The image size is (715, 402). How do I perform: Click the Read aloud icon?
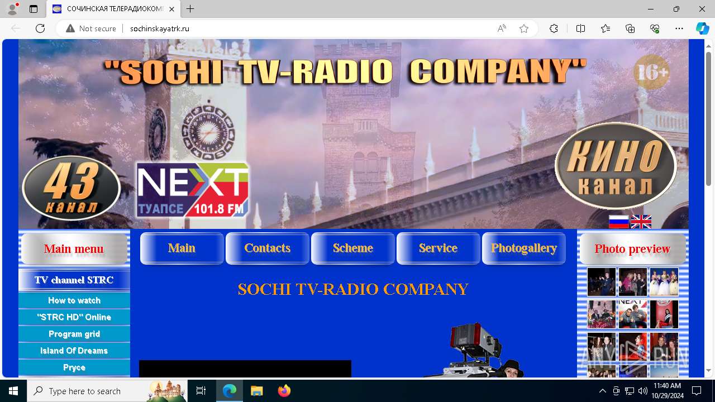pyautogui.click(x=502, y=28)
